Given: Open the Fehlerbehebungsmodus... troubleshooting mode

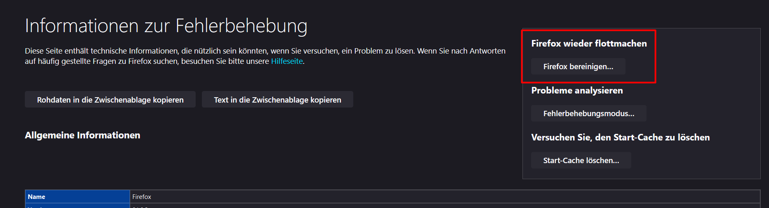Looking at the screenshot, I should 589,113.
